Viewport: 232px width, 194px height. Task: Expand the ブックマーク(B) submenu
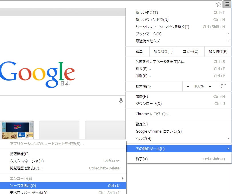179,34
